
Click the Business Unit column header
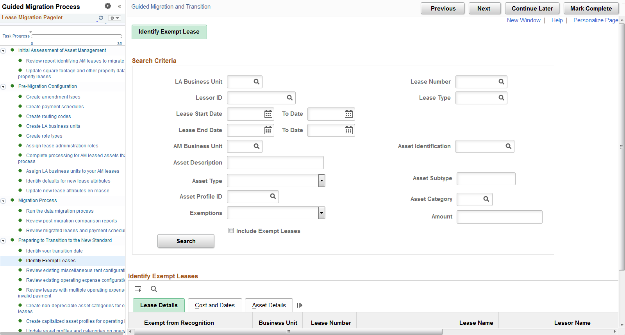[x=278, y=323]
